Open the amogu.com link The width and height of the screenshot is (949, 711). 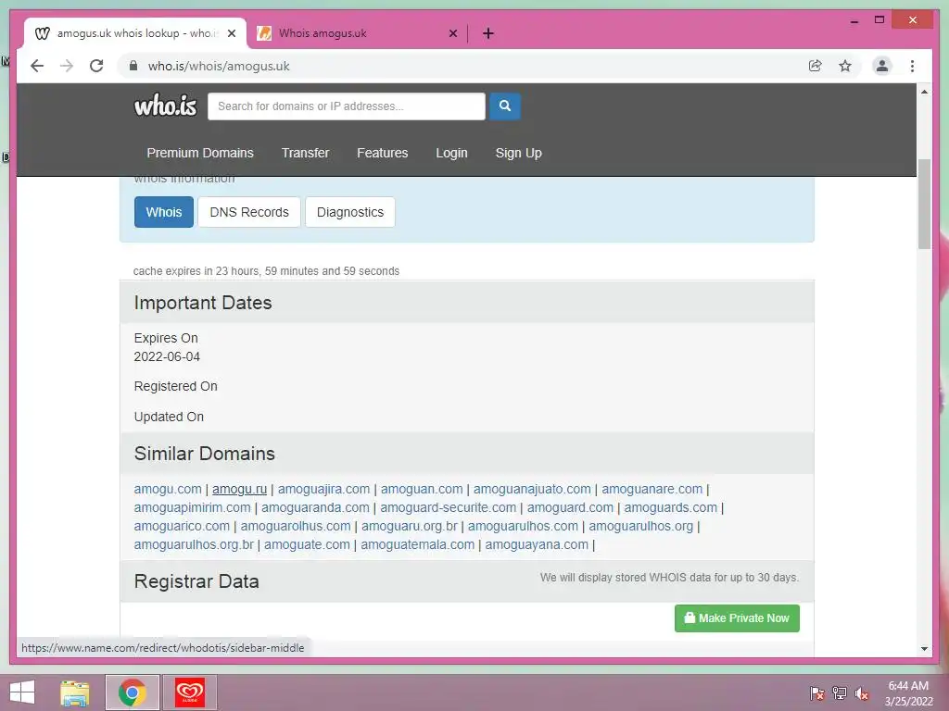point(168,489)
